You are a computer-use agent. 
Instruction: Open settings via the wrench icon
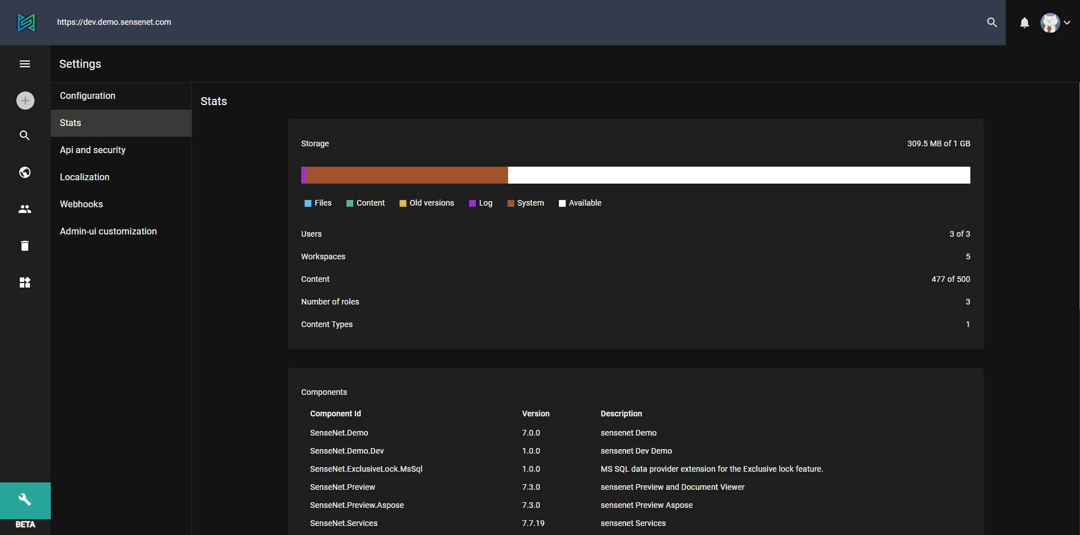pyautogui.click(x=25, y=499)
